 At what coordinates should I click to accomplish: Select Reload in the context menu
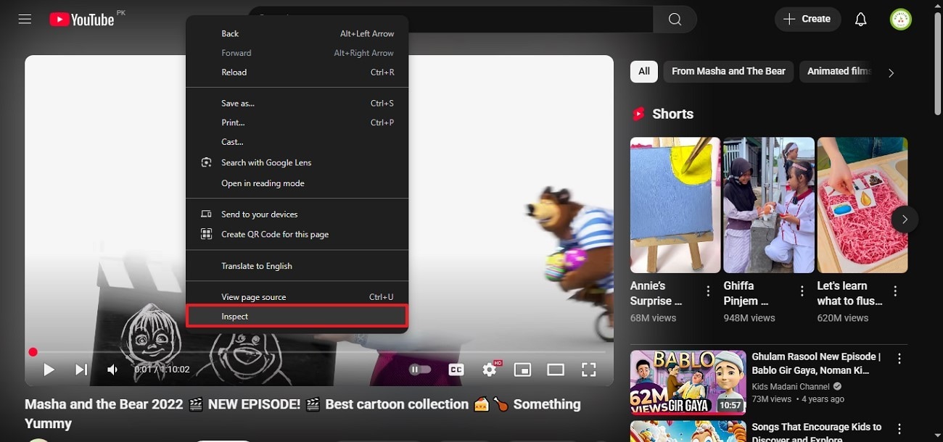pyautogui.click(x=297, y=72)
